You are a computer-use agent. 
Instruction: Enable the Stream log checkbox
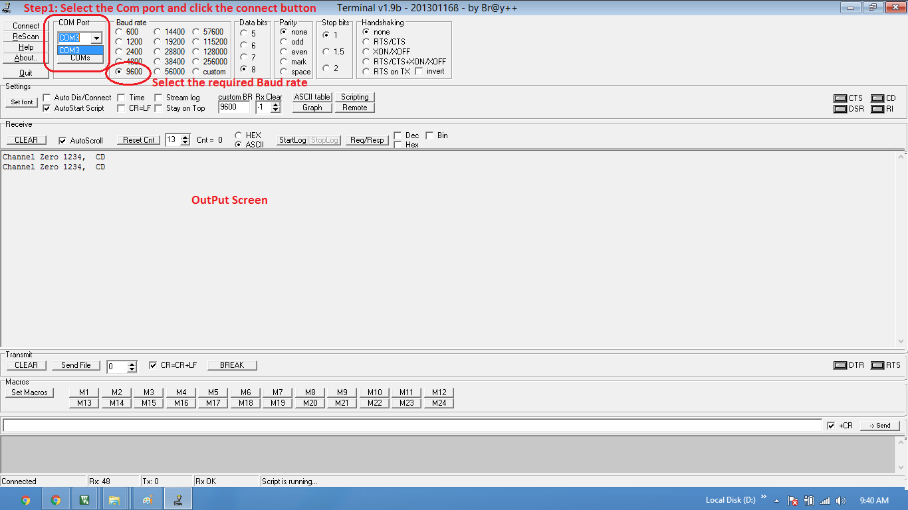158,98
